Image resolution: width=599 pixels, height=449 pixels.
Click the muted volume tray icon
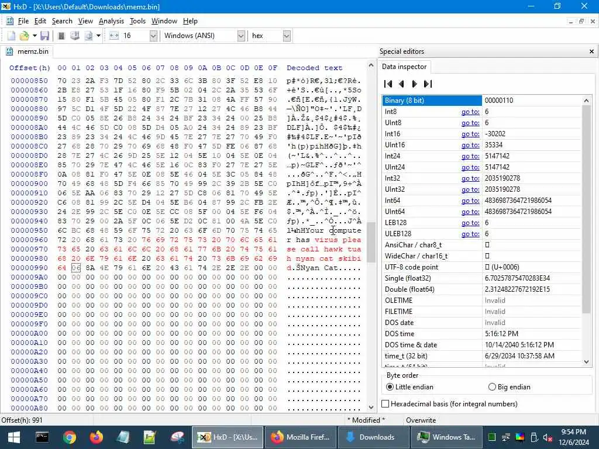pyautogui.click(x=548, y=437)
